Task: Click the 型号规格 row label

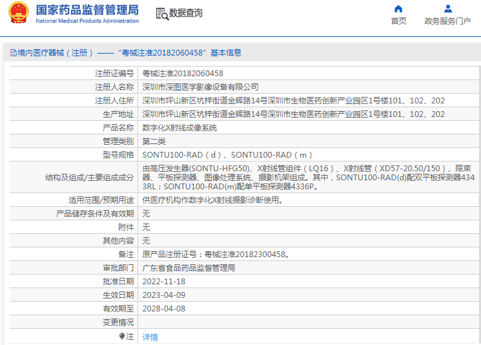Action: point(118,154)
